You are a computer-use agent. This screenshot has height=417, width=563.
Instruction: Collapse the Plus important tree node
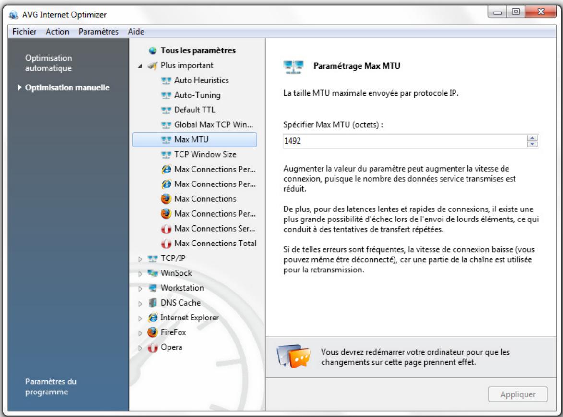point(140,66)
